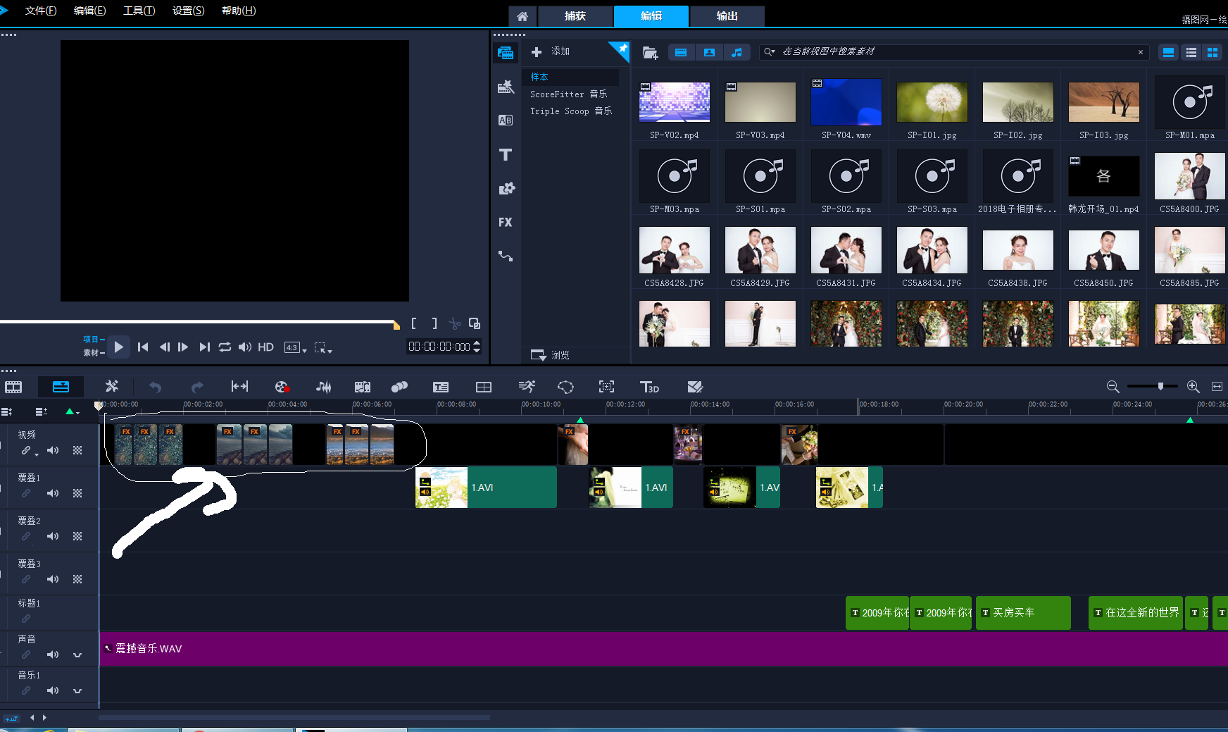
Task: Open the 工具(T) menu
Action: 139,11
